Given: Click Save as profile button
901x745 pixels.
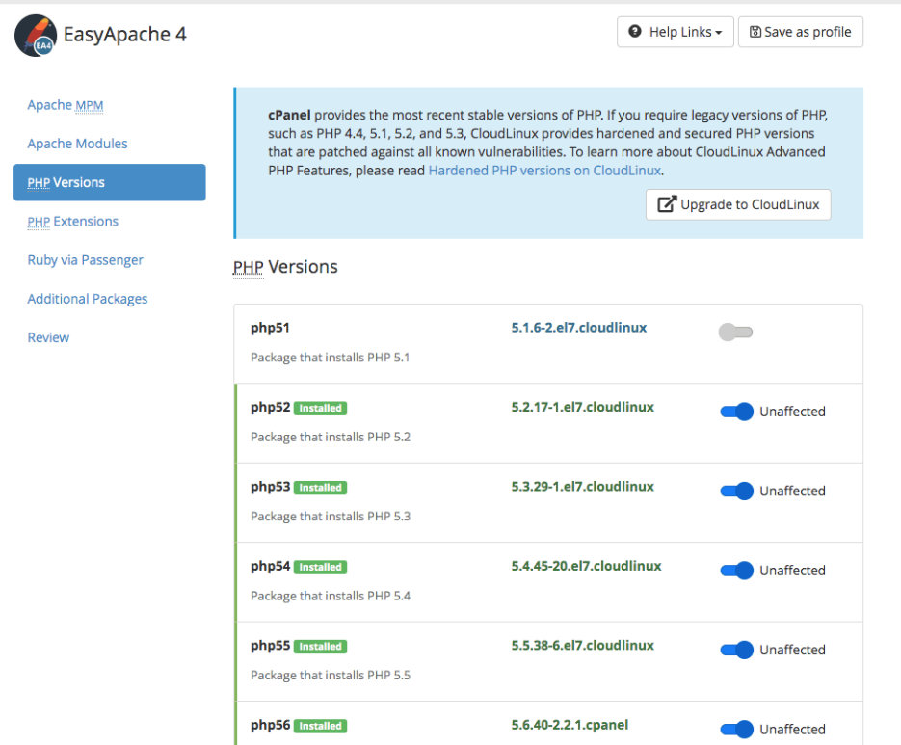Looking at the screenshot, I should (801, 32).
